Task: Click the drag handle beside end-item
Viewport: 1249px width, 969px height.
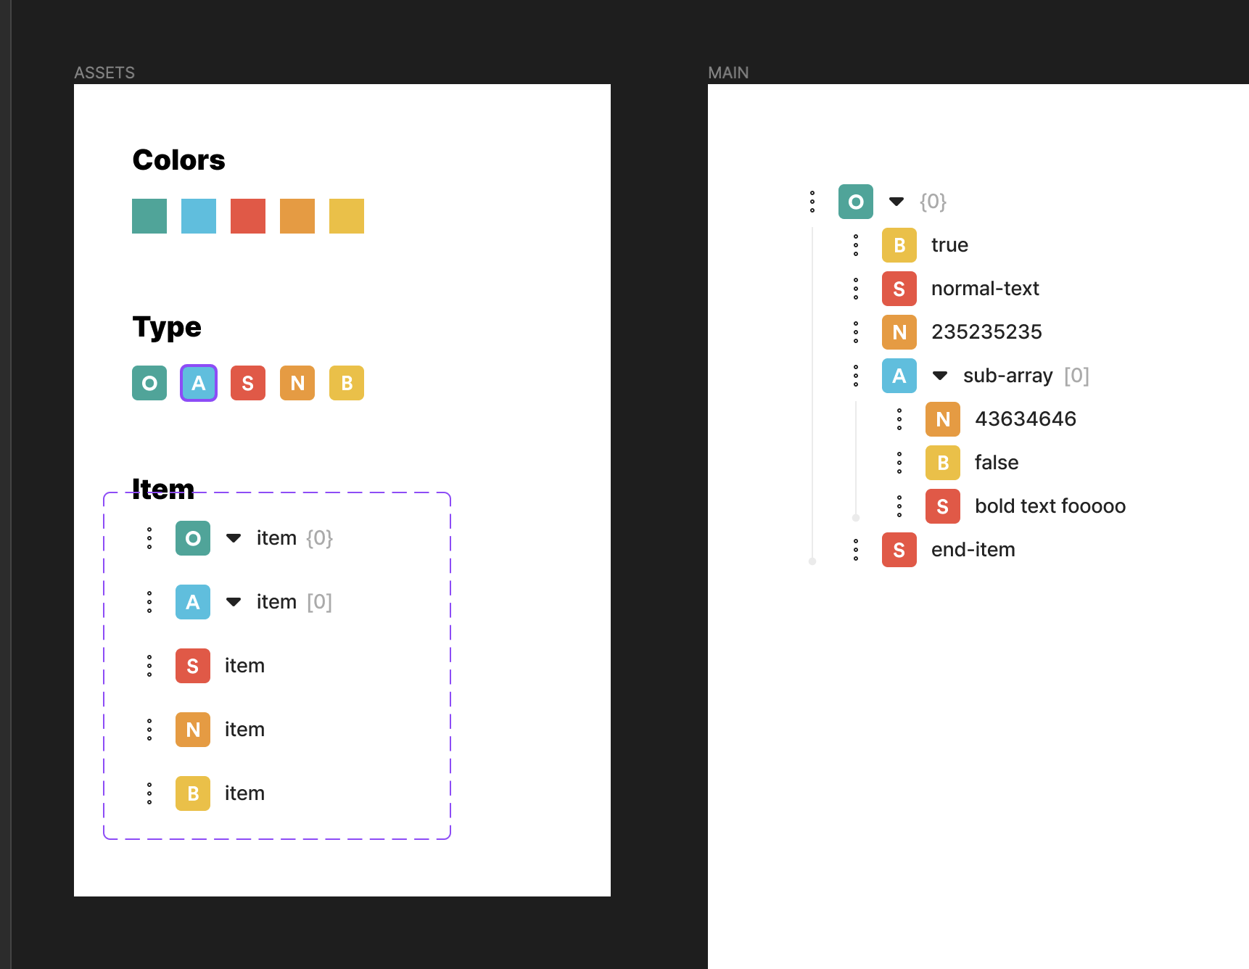Action: 856,550
